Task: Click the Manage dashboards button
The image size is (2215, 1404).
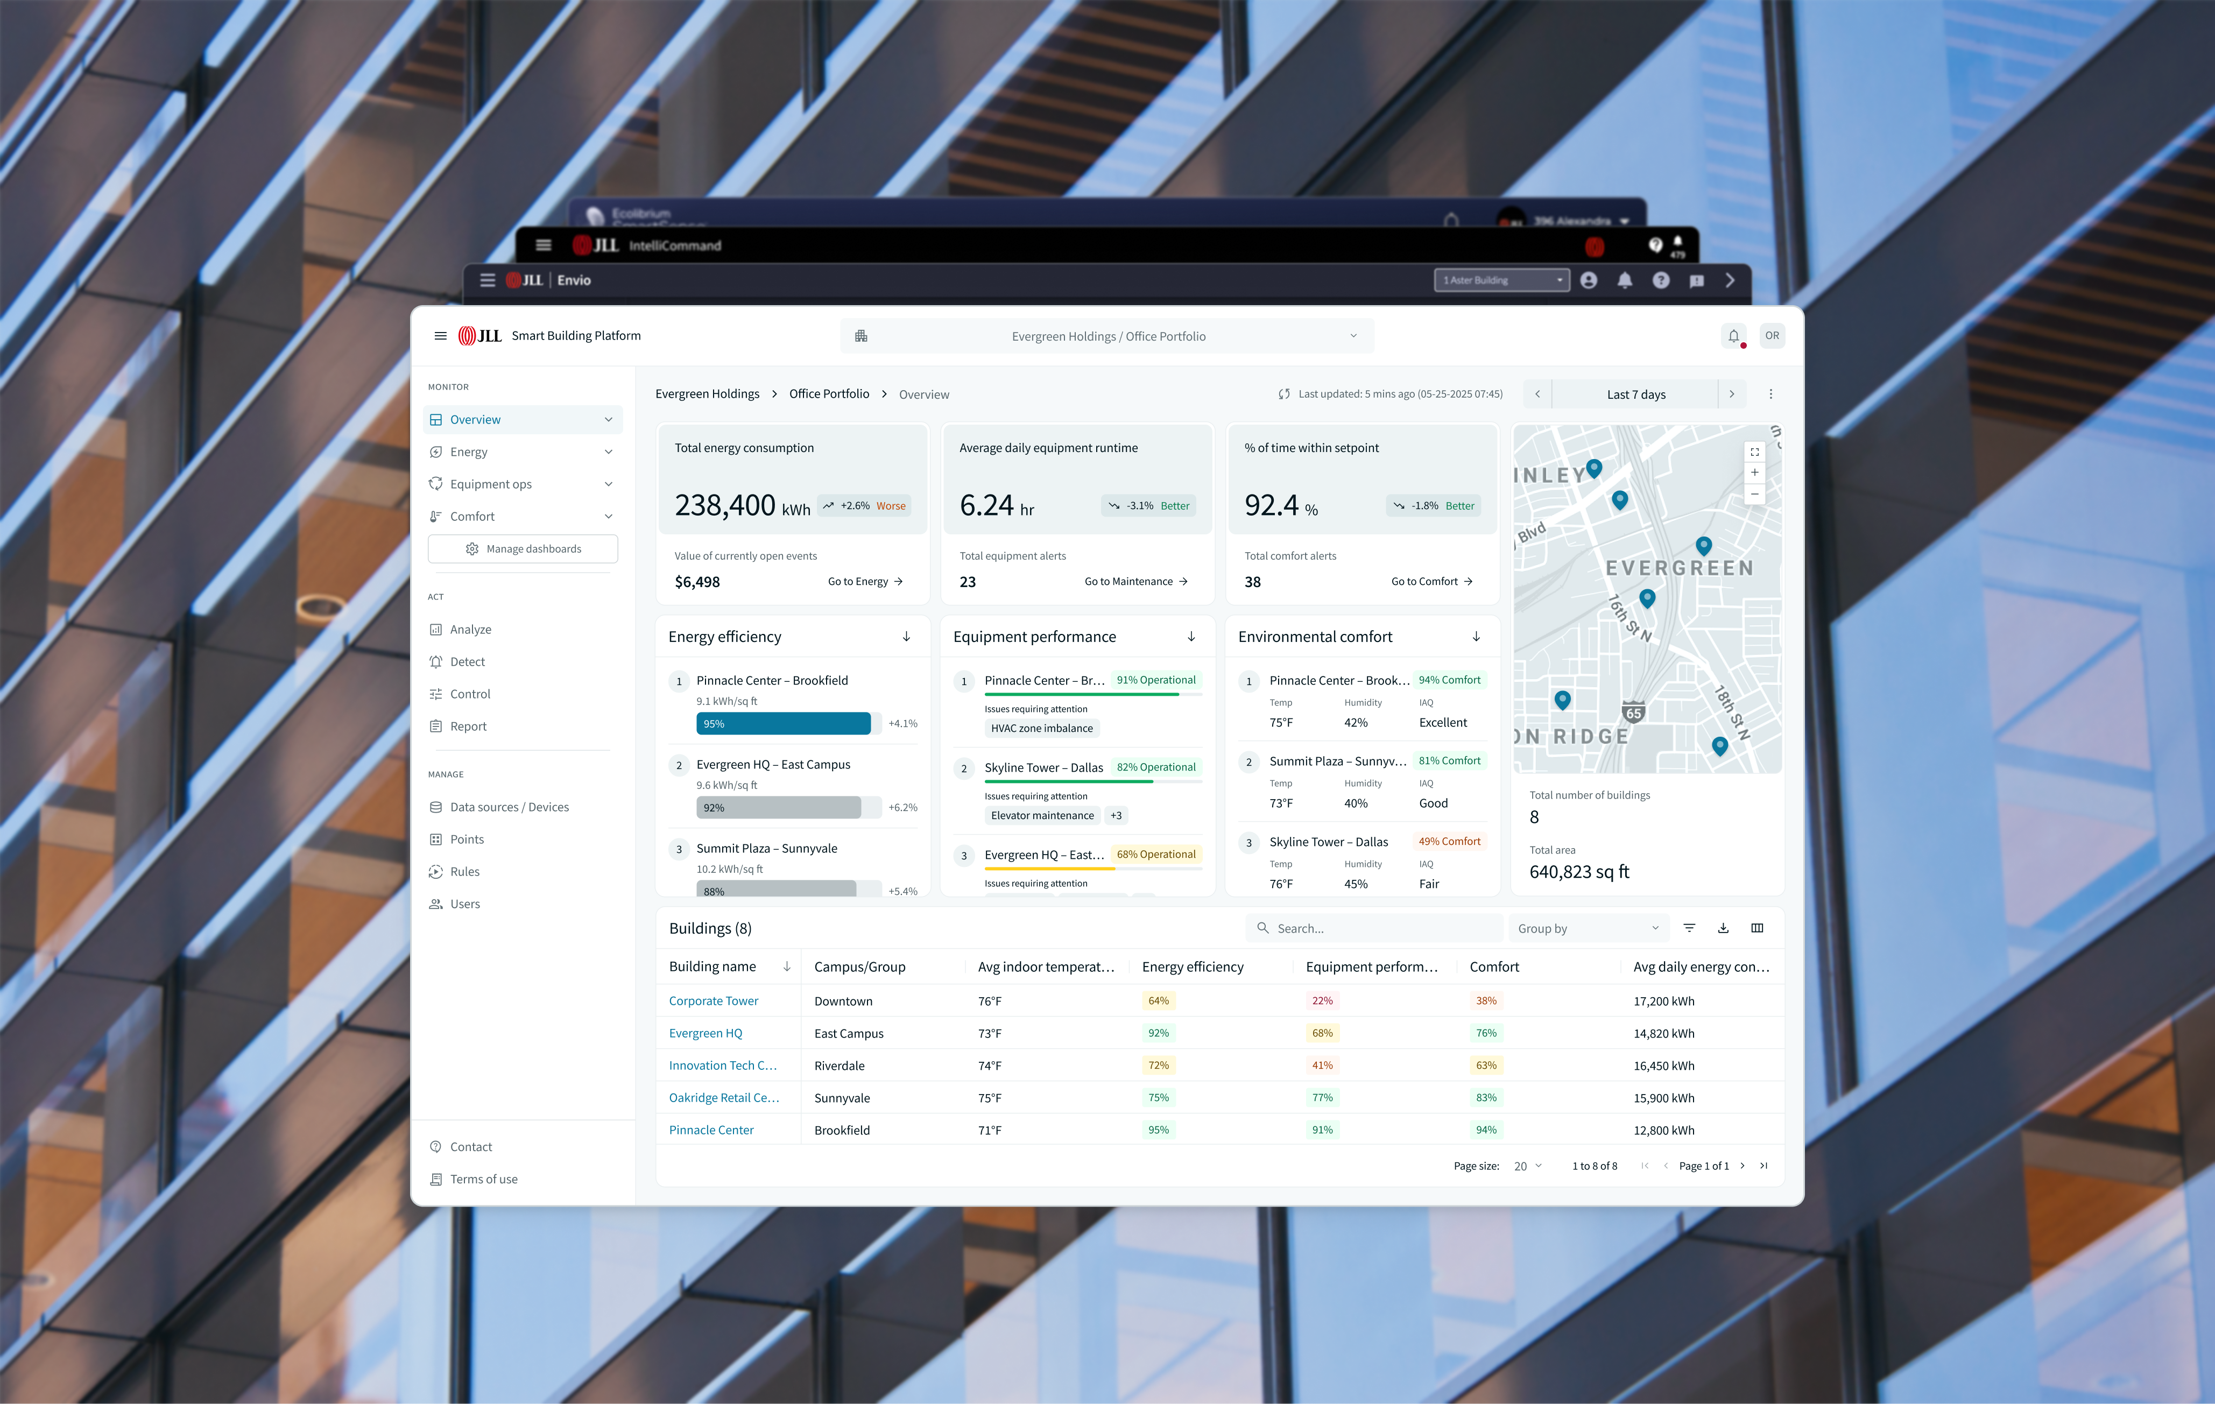Action: pyautogui.click(x=523, y=548)
